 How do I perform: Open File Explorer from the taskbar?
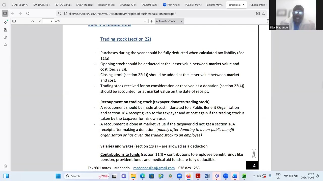(133, 176)
